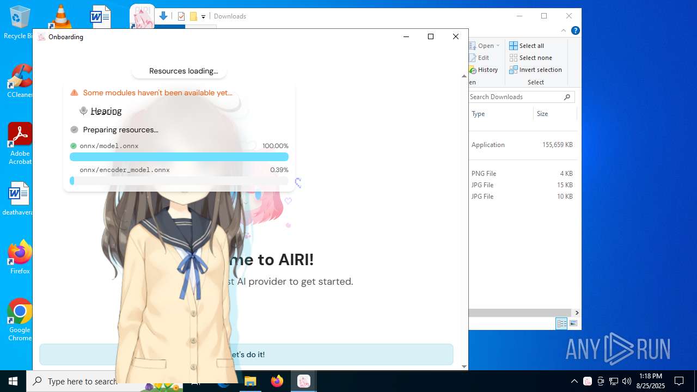
Task: Click the gray Preparing resources status icon
Action: coord(75,130)
